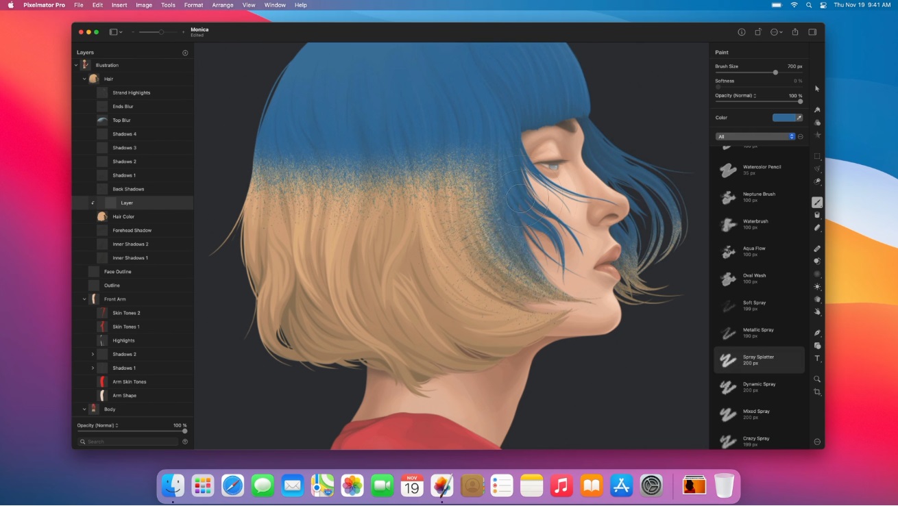This screenshot has width=898, height=506.
Task: Expand the Shadows 2 group under Front Arm
Action: (93, 354)
